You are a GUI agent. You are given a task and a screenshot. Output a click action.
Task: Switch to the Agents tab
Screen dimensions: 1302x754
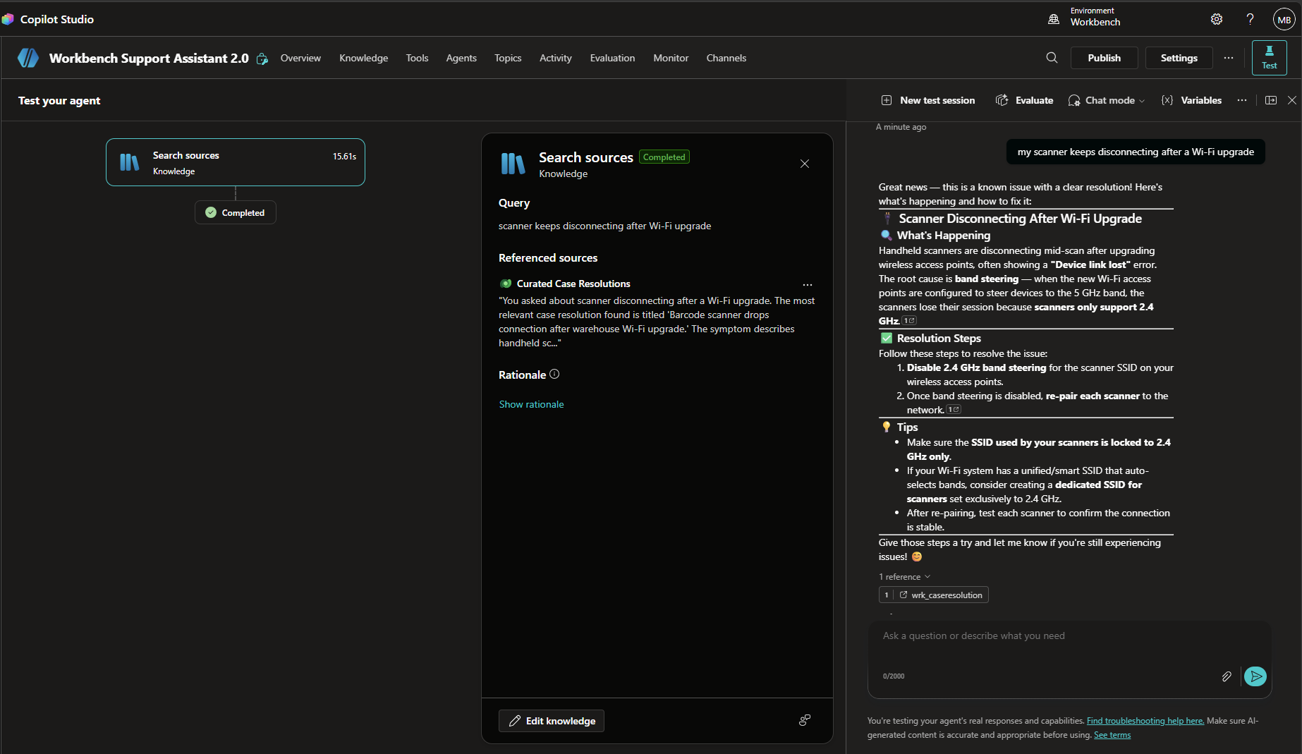(461, 58)
